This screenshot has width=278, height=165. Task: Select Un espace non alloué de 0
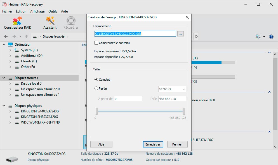click(x=40, y=89)
